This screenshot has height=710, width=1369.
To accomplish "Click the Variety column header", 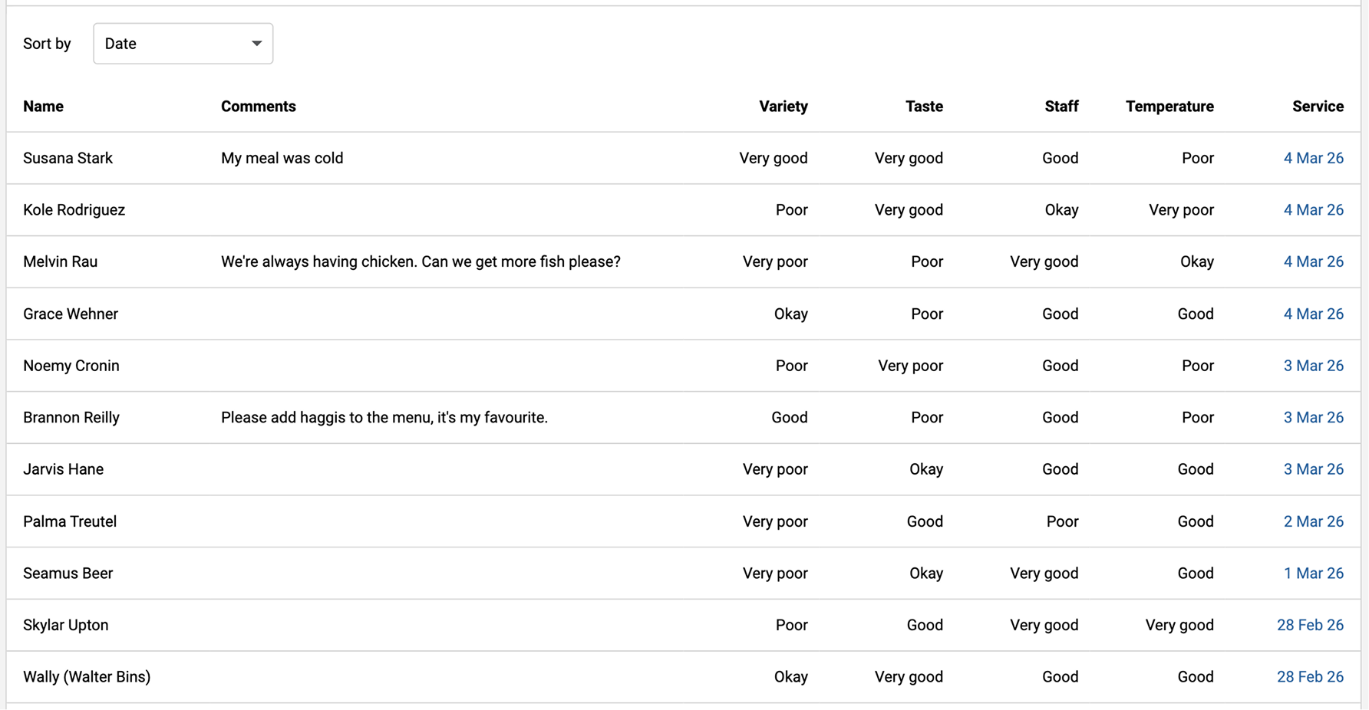I will (783, 107).
